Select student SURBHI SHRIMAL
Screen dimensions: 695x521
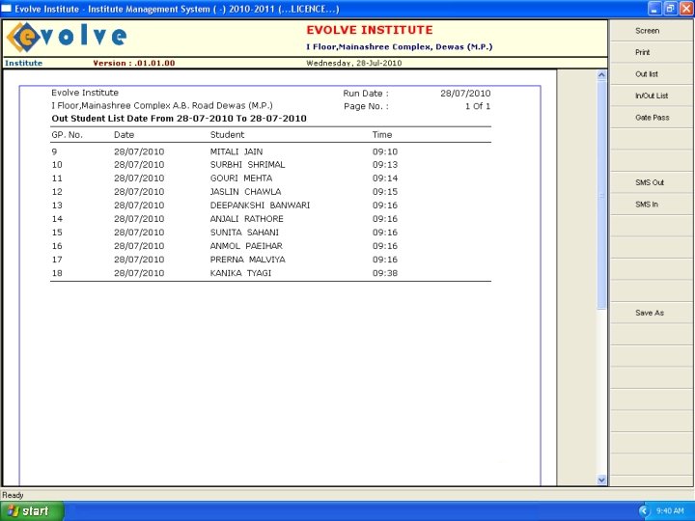click(247, 165)
